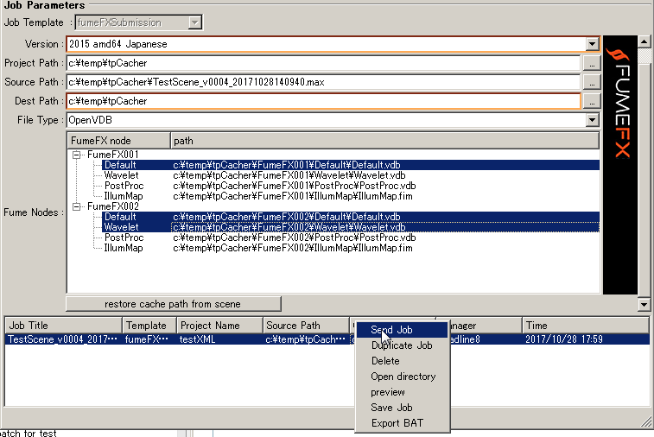Select Wavelet under FumeFX001
Viewport: 654px width, 437px height.
coord(121,175)
